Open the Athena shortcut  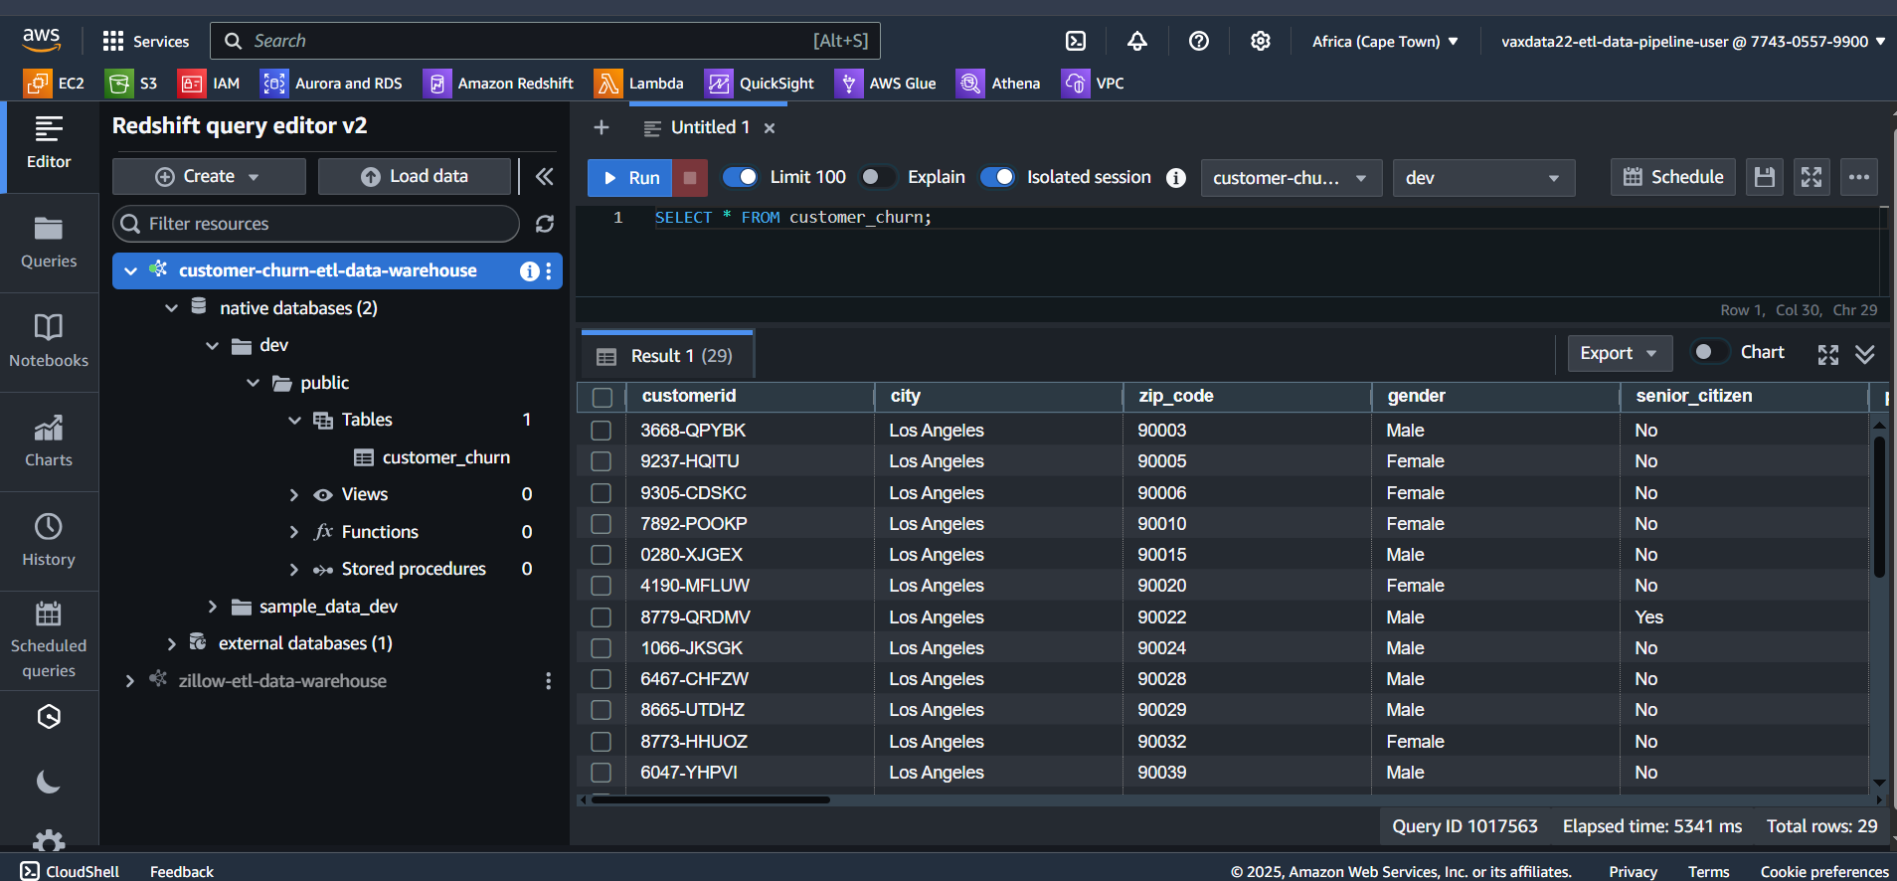click(x=998, y=84)
